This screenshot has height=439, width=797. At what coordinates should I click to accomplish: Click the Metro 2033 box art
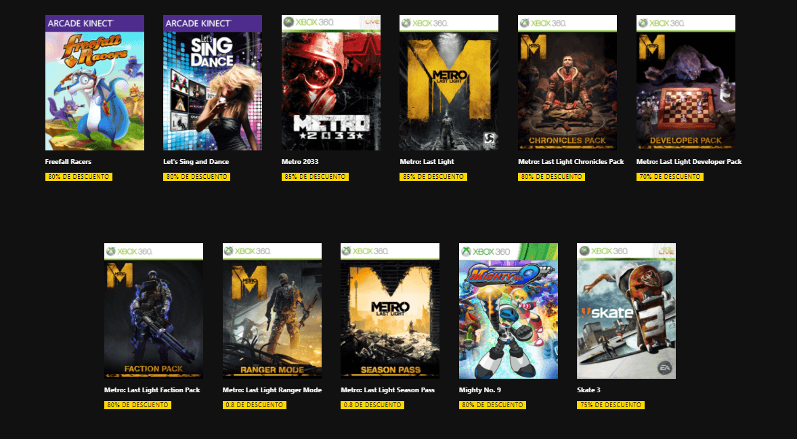pos(330,83)
